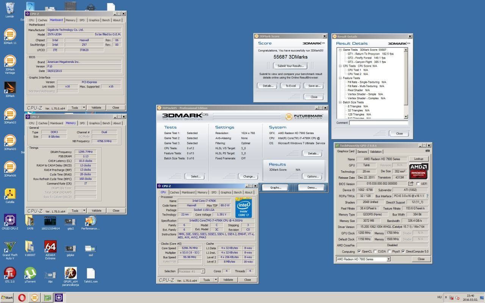Click Select button under Tests in 3DMark05
The width and height of the screenshot is (485, 303).
pyautogui.click(x=196, y=176)
